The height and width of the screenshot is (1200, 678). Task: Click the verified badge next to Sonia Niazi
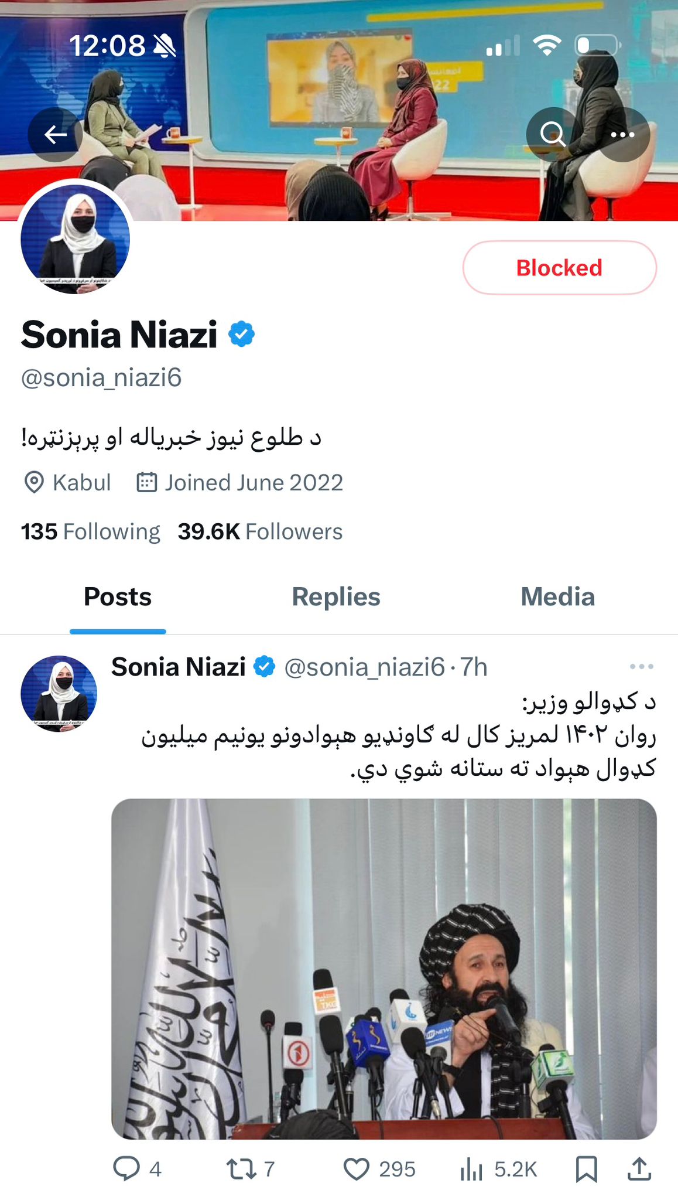click(x=241, y=334)
